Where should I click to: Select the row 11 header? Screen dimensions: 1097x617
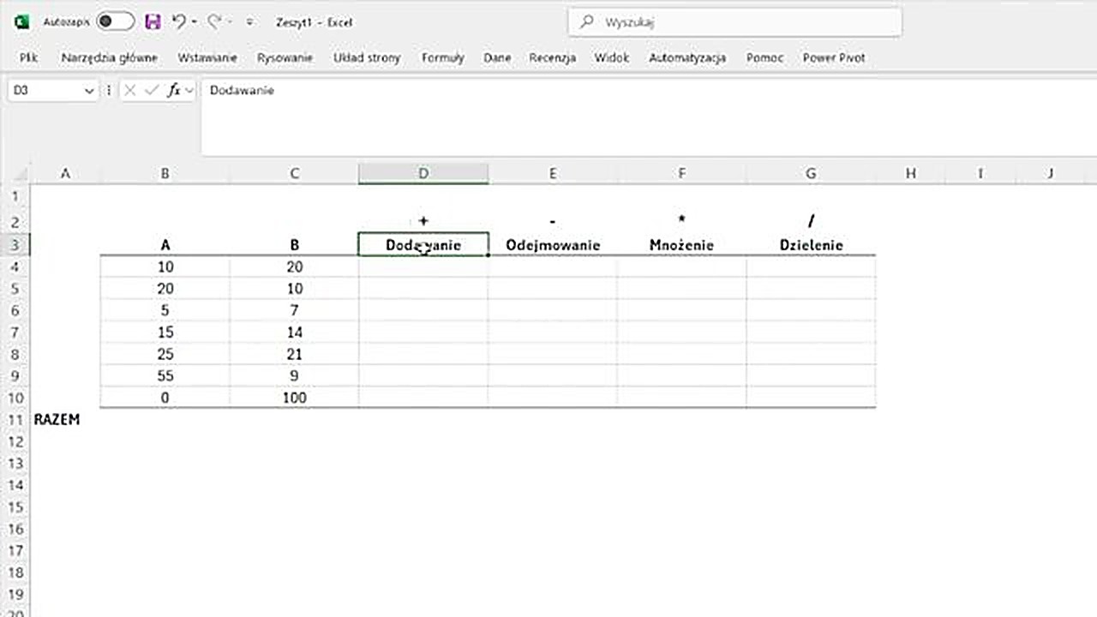(14, 420)
